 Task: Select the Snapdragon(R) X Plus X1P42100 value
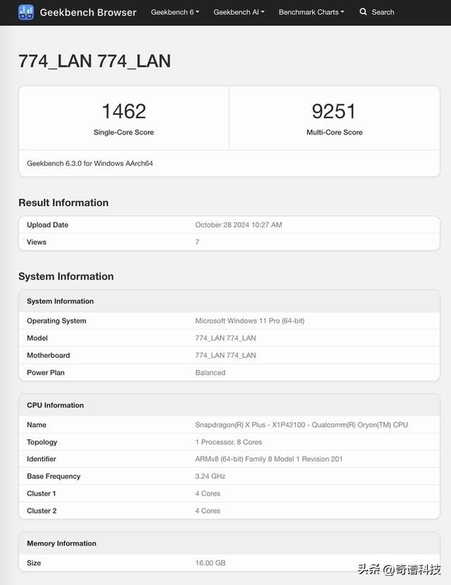click(x=302, y=424)
